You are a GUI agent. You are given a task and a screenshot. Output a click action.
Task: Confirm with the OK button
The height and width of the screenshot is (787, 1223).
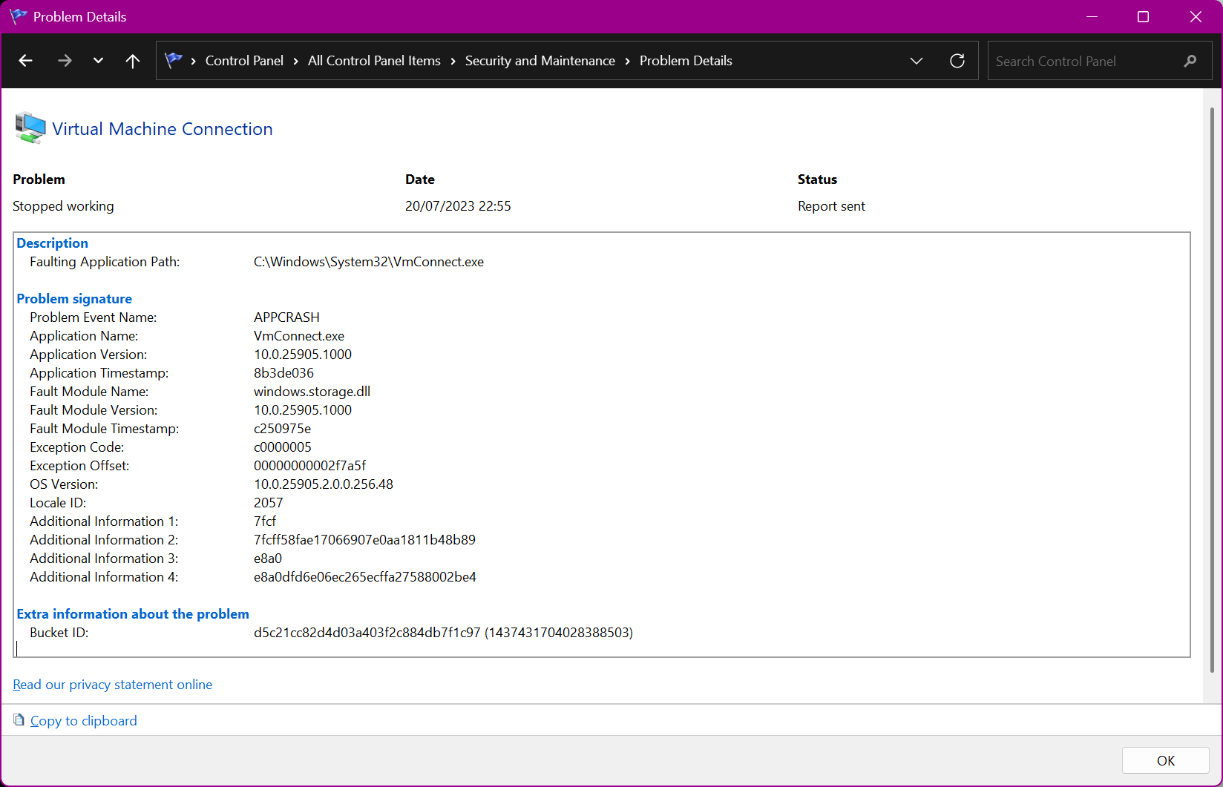click(x=1166, y=760)
